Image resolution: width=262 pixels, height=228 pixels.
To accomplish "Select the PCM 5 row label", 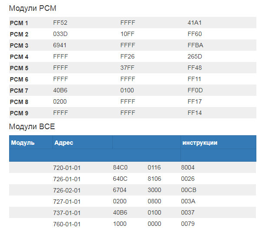I will (x=19, y=68).
